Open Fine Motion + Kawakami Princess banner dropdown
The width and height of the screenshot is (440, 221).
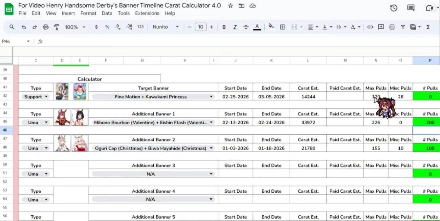click(153, 97)
